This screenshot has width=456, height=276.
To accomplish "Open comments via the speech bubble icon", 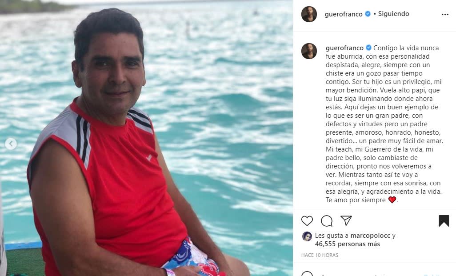I will pyautogui.click(x=327, y=221).
